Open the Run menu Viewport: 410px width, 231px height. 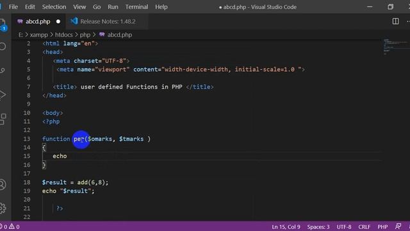coord(113,7)
